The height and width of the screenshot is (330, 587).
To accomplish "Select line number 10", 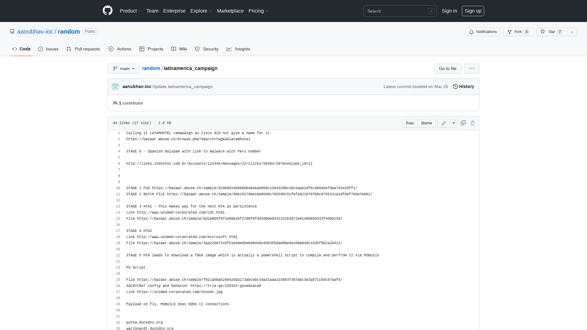I will (118, 188).
